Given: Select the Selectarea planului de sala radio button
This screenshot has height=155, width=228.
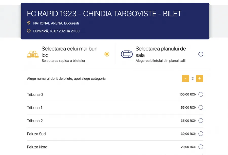Looking at the screenshot, I should 201,54.
